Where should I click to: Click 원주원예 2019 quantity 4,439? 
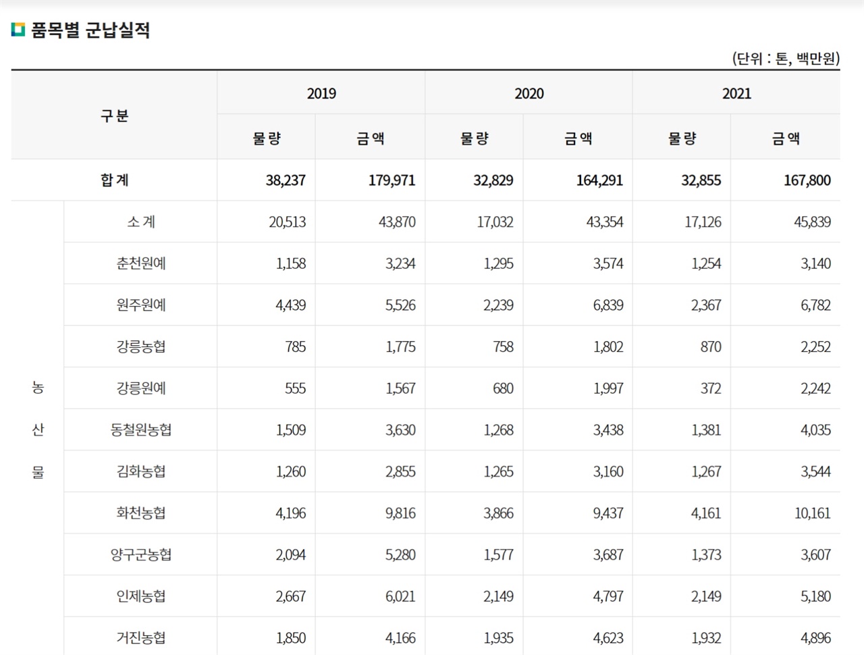point(291,305)
